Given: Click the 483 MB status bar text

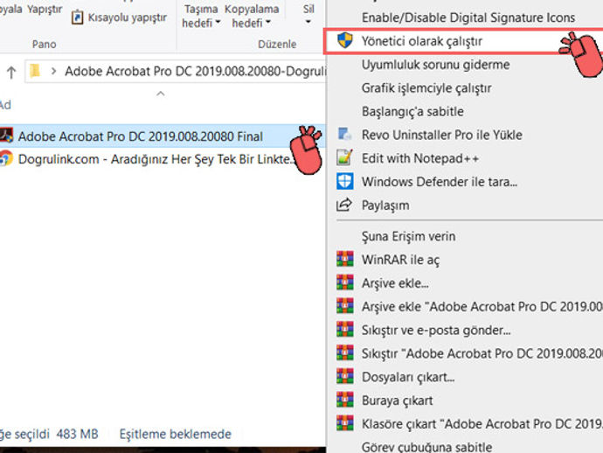Looking at the screenshot, I should (77, 434).
